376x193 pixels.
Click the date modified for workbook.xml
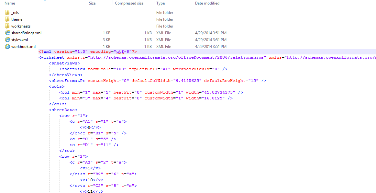coord(211,46)
